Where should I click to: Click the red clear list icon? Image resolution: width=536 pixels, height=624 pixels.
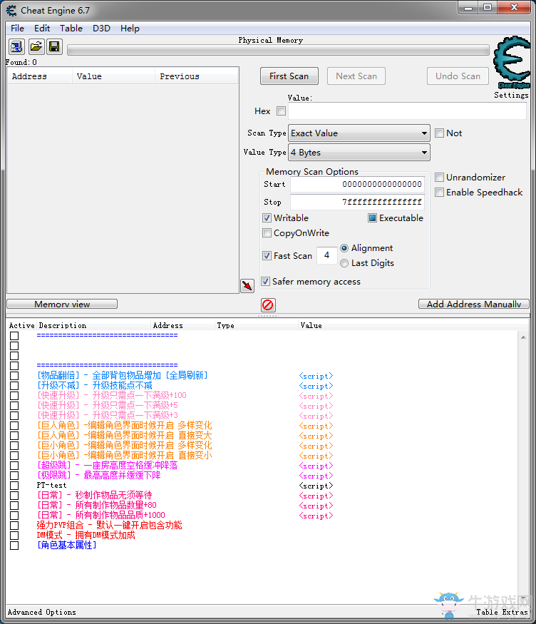click(x=268, y=305)
